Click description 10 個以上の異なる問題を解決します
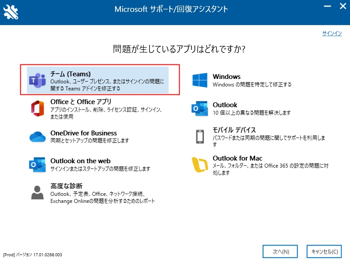The height and width of the screenshot is (262, 350). click(252, 112)
